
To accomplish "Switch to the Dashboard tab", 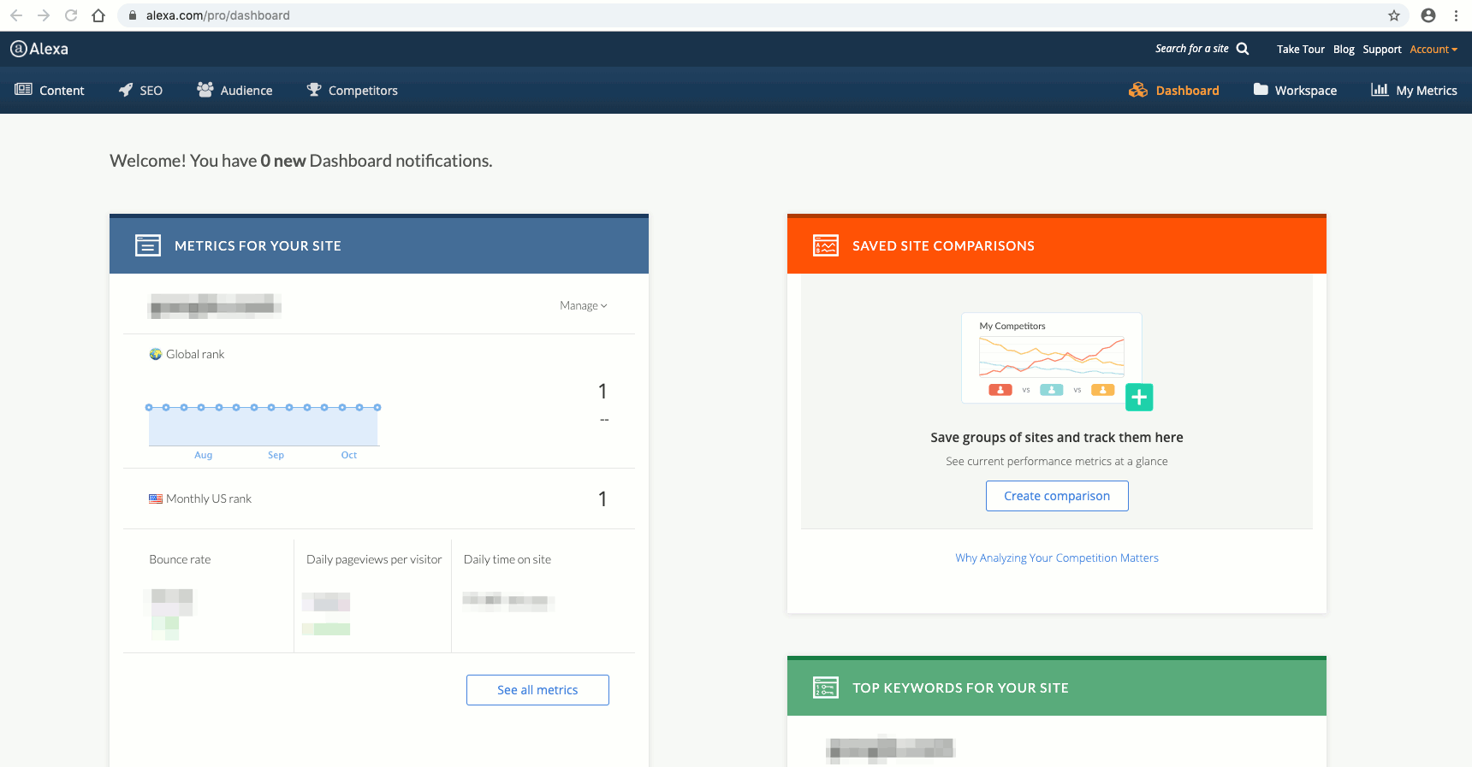I will (x=1174, y=91).
